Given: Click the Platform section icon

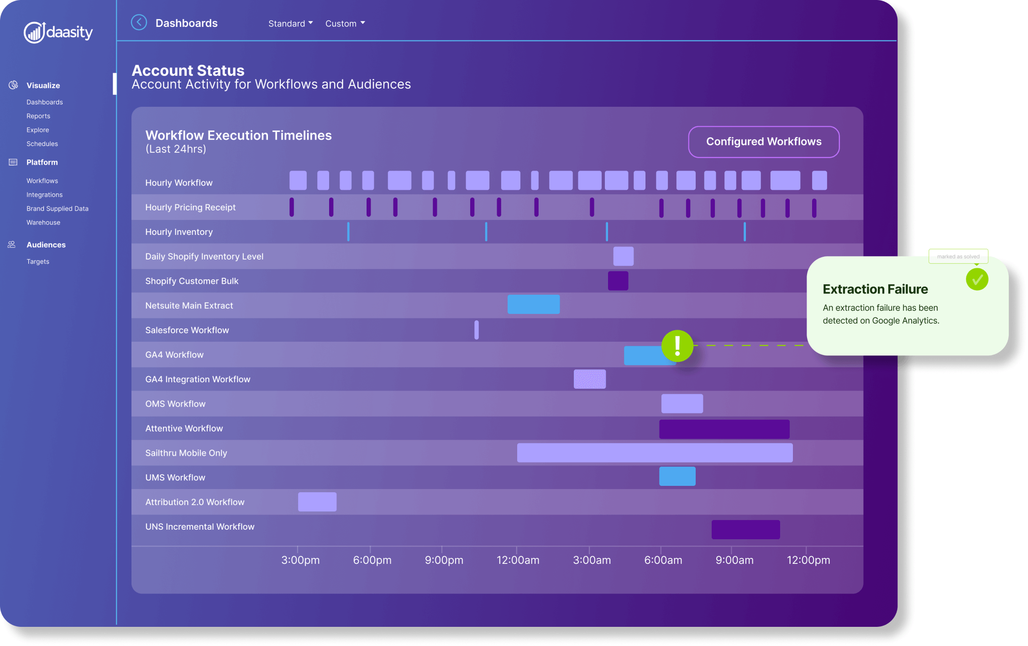Looking at the screenshot, I should coord(13,162).
